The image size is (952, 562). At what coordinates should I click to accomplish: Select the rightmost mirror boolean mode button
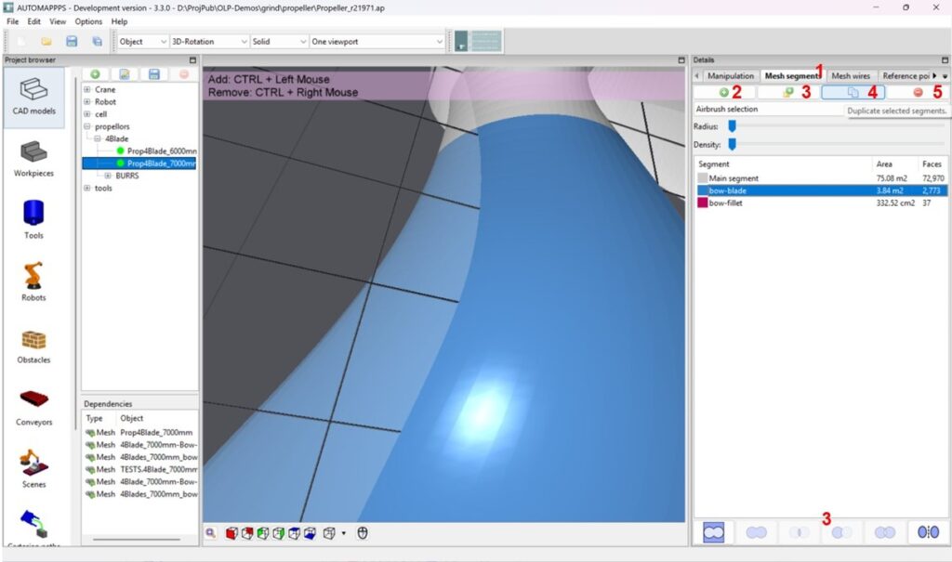point(928,532)
